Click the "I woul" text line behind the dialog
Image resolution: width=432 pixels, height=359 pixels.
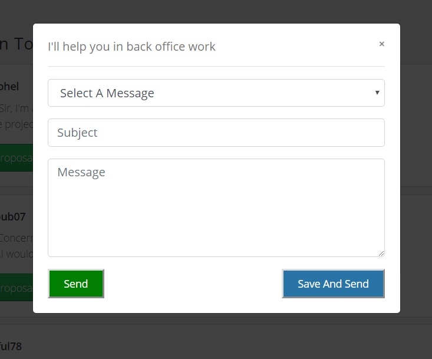point(16,254)
